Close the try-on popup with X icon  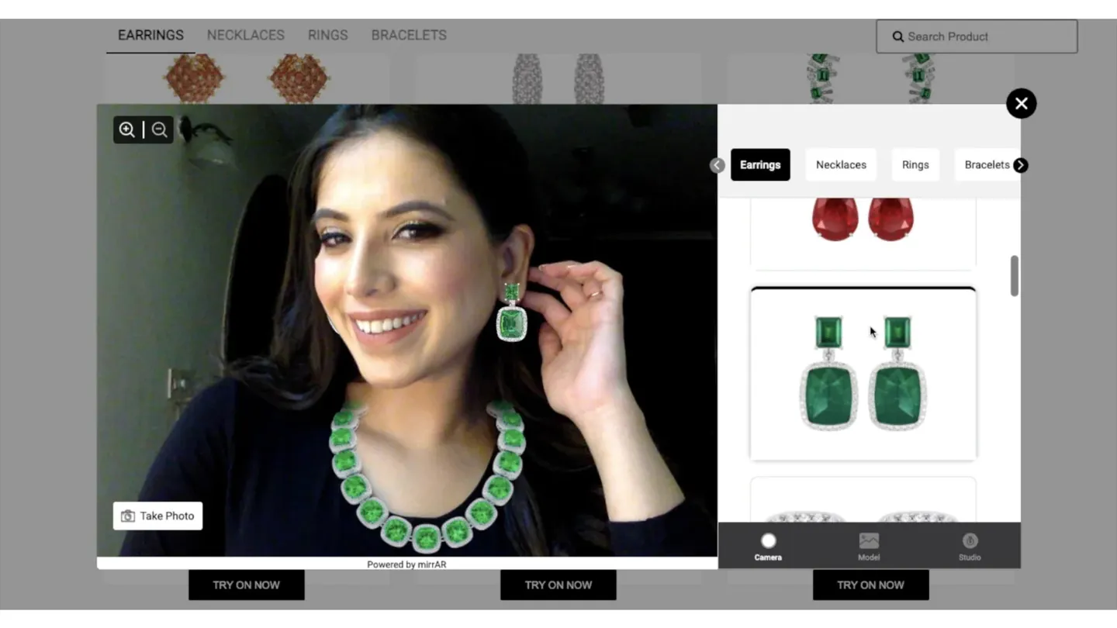(x=1021, y=103)
